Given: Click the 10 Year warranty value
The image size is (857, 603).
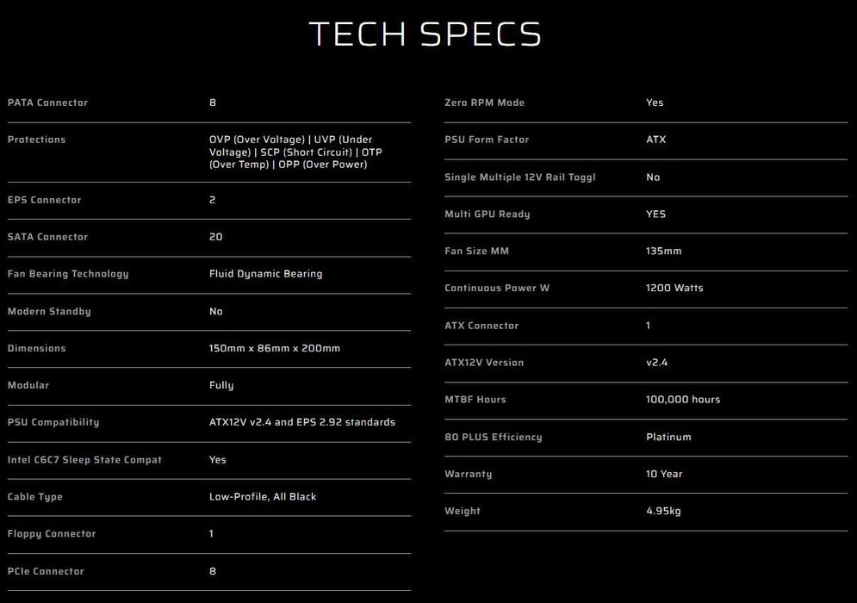Looking at the screenshot, I should [x=664, y=474].
